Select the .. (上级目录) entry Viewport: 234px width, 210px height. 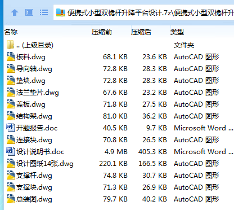[x=35, y=45]
